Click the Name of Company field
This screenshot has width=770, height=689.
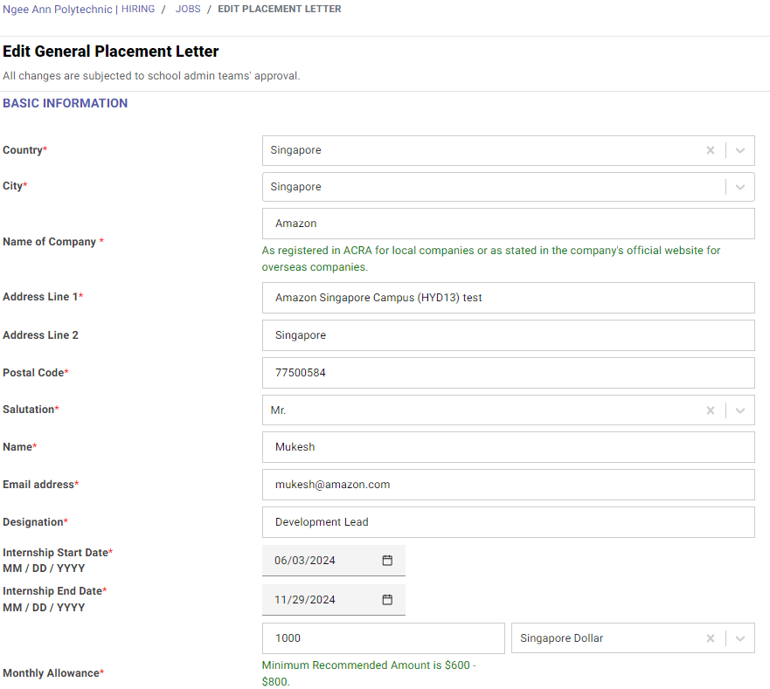pos(508,224)
